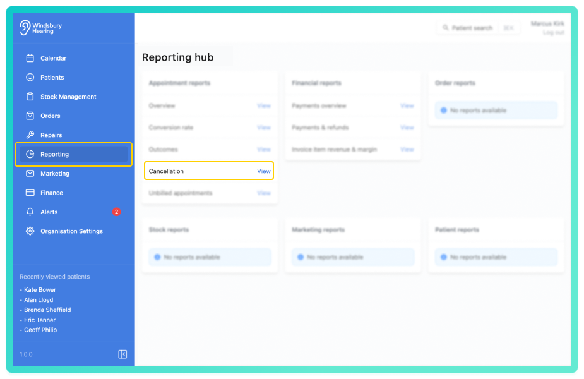Open recently viewed patient Geoff Philip
This screenshot has width=584, height=379.
tap(40, 330)
